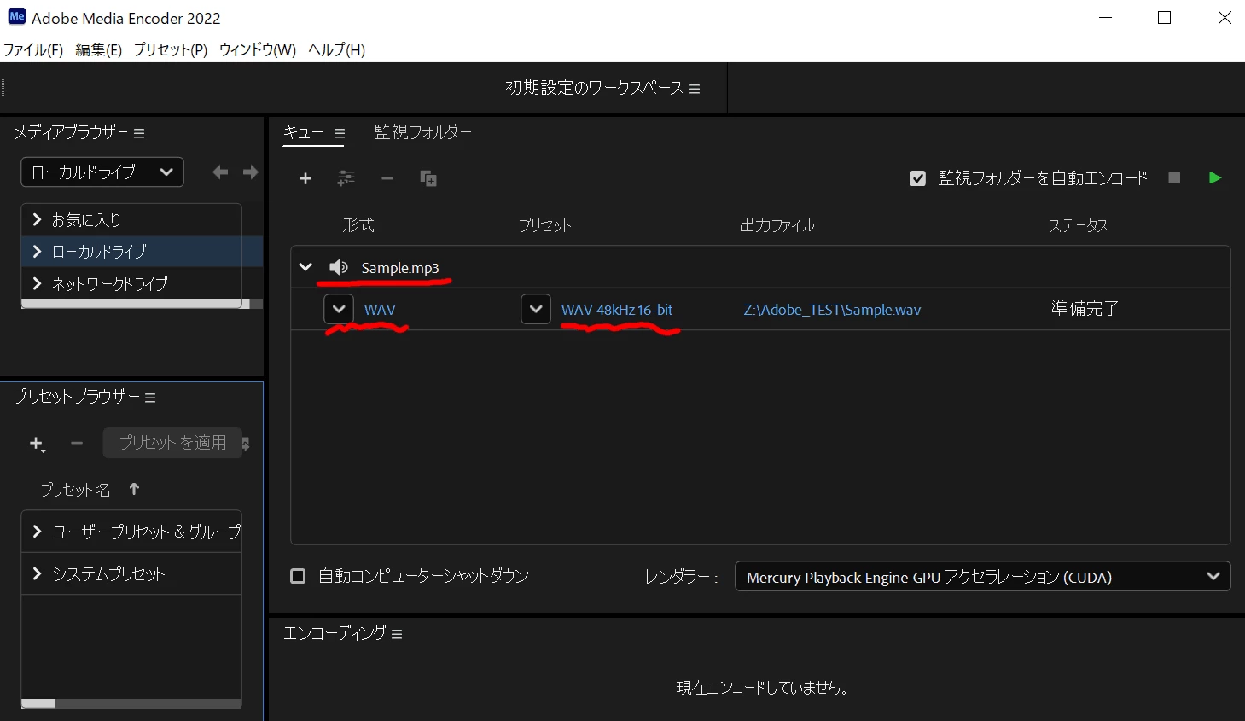Delete preset with minus icon

[77, 443]
